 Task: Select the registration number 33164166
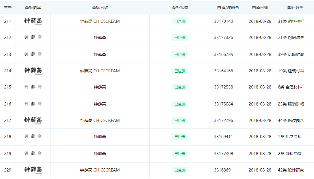pyautogui.click(x=224, y=71)
